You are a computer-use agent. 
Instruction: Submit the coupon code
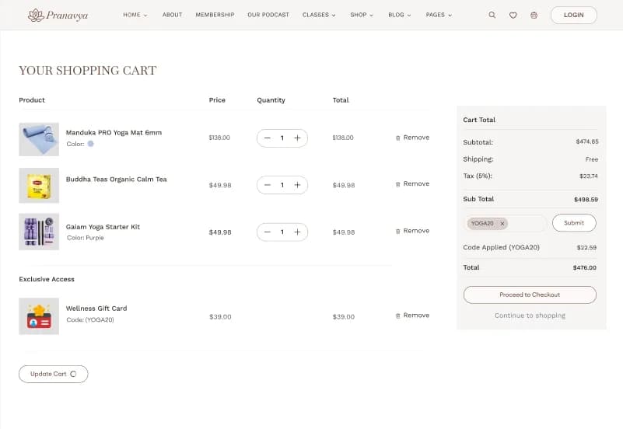coord(574,223)
